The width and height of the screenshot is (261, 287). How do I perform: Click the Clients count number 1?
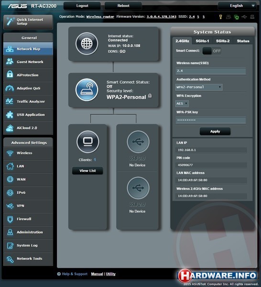pyautogui.click(x=95, y=160)
